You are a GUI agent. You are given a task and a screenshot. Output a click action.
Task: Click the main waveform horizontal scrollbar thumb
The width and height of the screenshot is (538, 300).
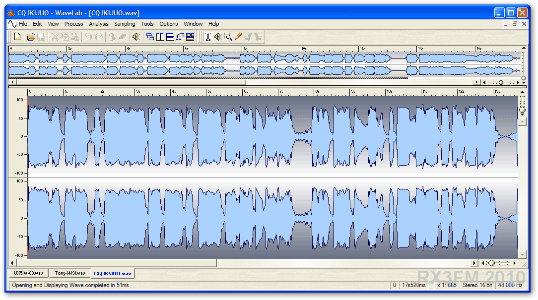117,263
